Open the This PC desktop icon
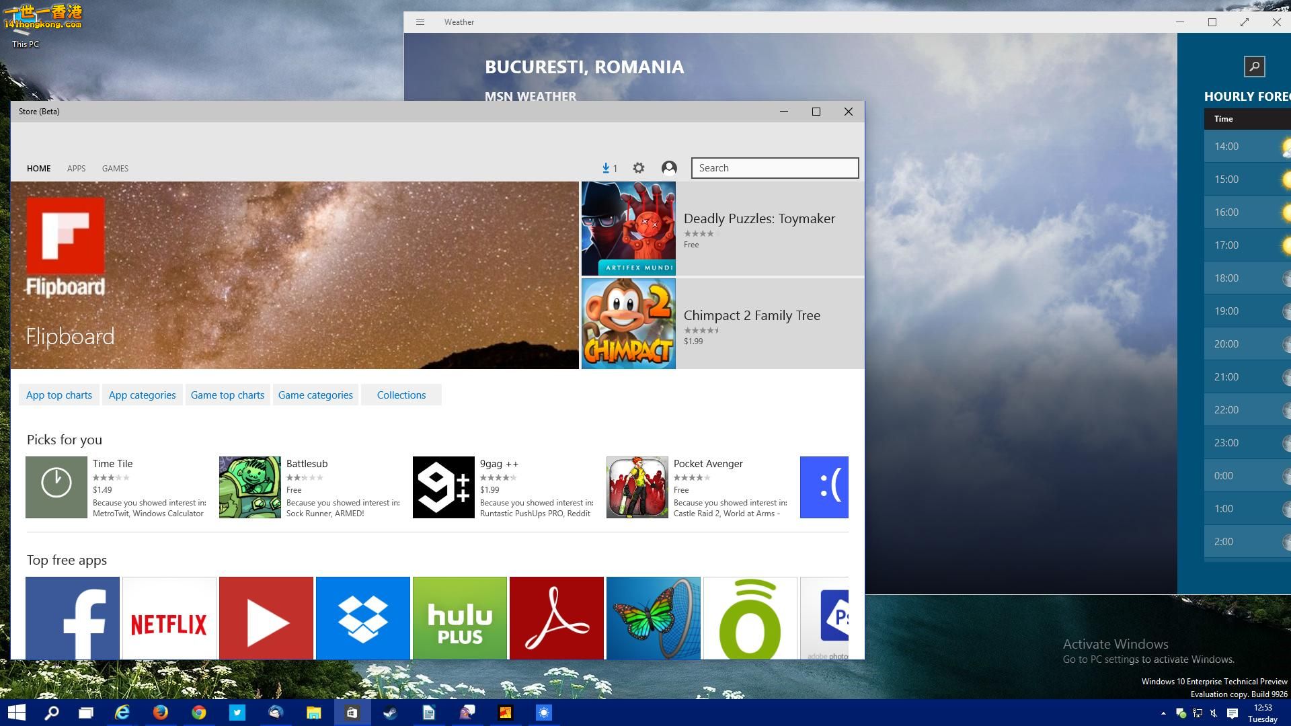1291x726 pixels. (x=26, y=27)
